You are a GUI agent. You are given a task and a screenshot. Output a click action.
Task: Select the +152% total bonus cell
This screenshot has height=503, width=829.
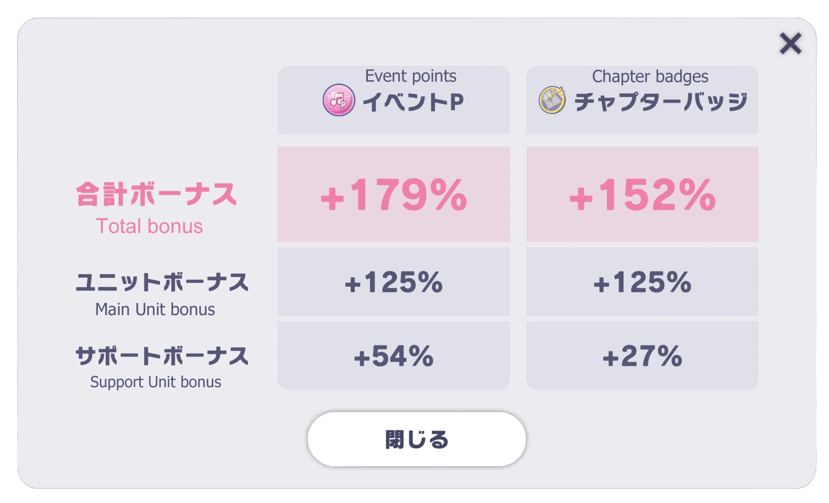(x=642, y=195)
